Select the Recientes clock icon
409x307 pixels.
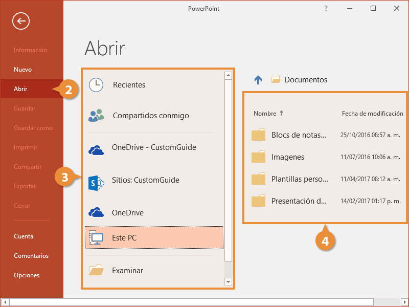tap(96, 85)
